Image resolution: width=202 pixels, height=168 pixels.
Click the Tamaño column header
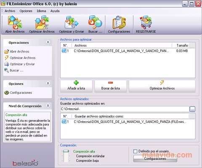pos(181,45)
